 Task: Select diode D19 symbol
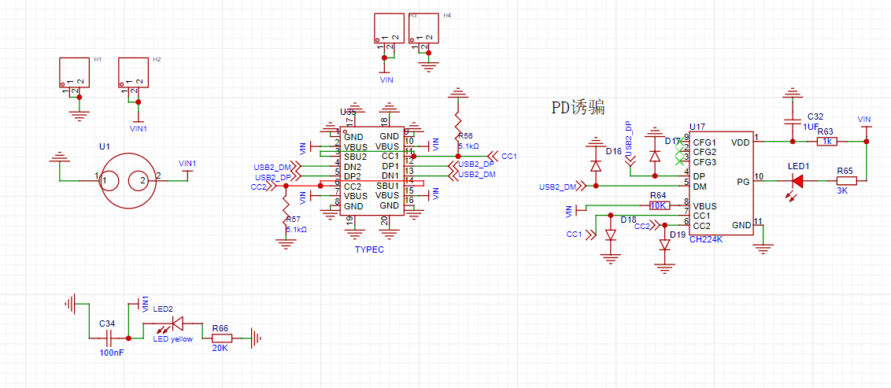pos(665,244)
